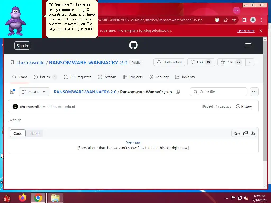Switch to the Code tab

click(x=20, y=77)
